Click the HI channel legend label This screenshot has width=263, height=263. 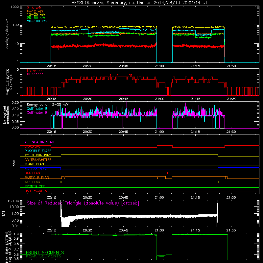[x=36, y=74]
